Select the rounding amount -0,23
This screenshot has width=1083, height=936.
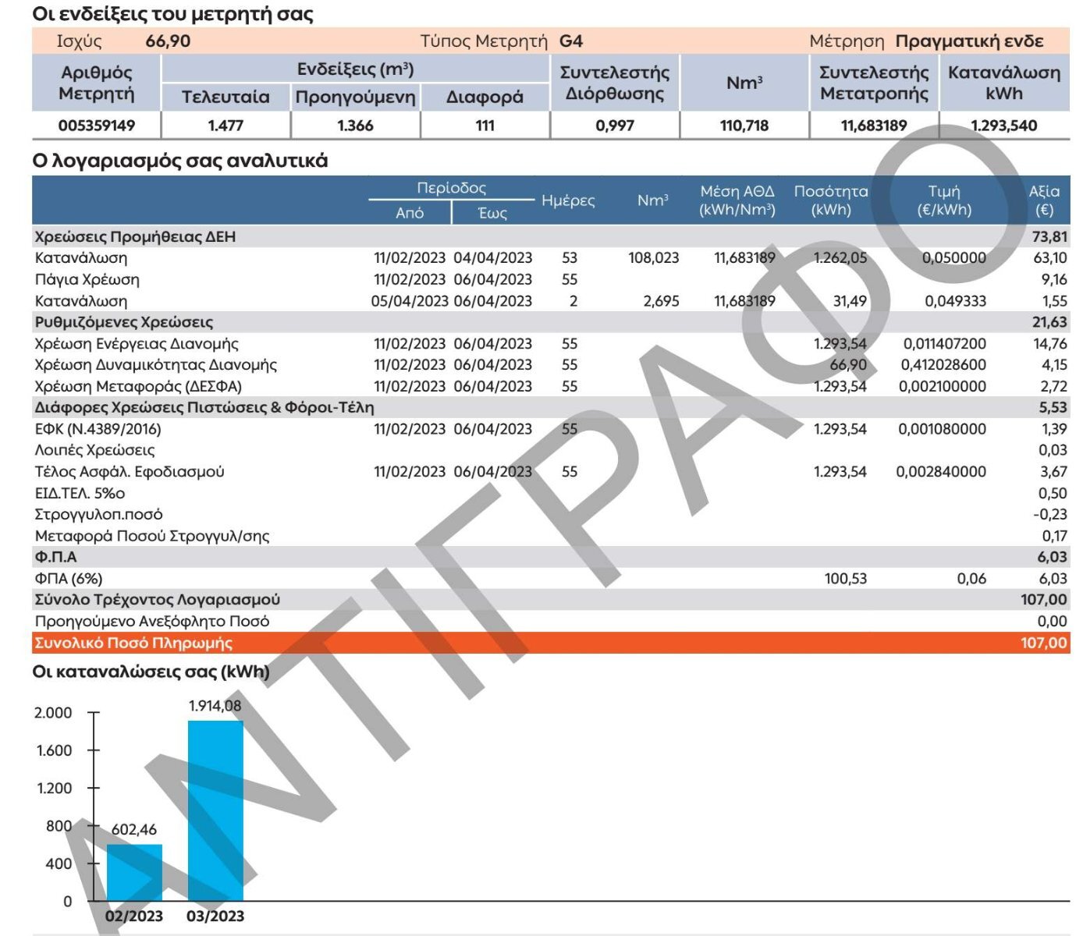[x=1050, y=514]
